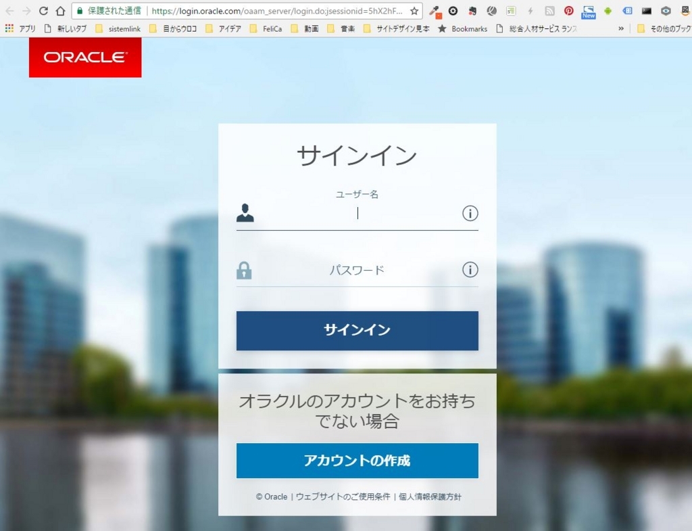Open the gray globe extension icon

492,11
